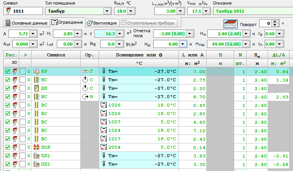Click the Символ field containing 1011
This screenshot has height=171, width=293.
23,11
